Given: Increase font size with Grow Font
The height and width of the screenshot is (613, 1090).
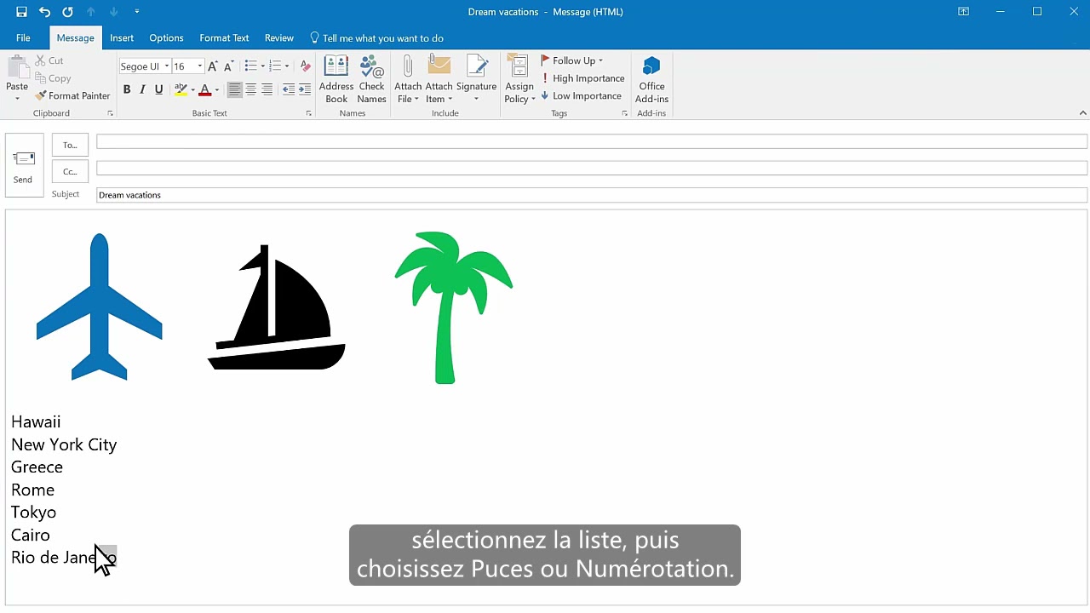Looking at the screenshot, I should click(213, 66).
